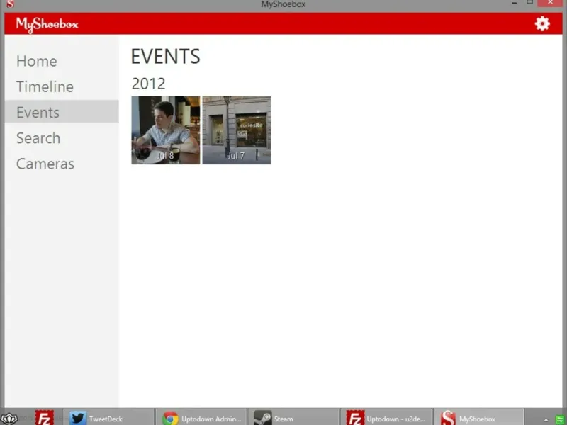
Task: Click the green tray icon in the taskbar
Action: (x=559, y=419)
